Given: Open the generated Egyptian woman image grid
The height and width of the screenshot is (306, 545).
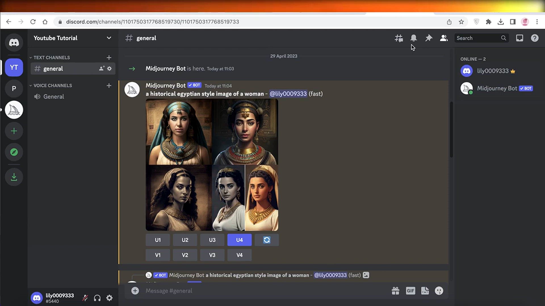Looking at the screenshot, I should click(212, 165).
